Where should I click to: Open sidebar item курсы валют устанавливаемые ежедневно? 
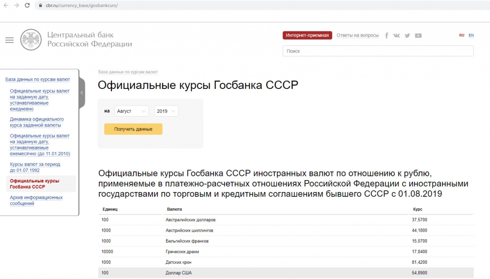point(40,100)
